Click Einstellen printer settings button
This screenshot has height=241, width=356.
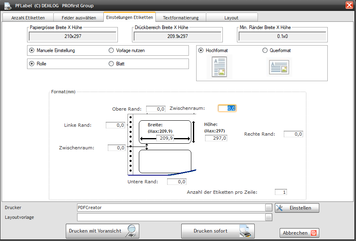point(297,208)
